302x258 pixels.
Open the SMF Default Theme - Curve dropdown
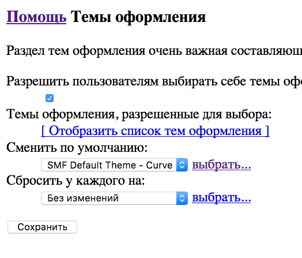point(115,165)
